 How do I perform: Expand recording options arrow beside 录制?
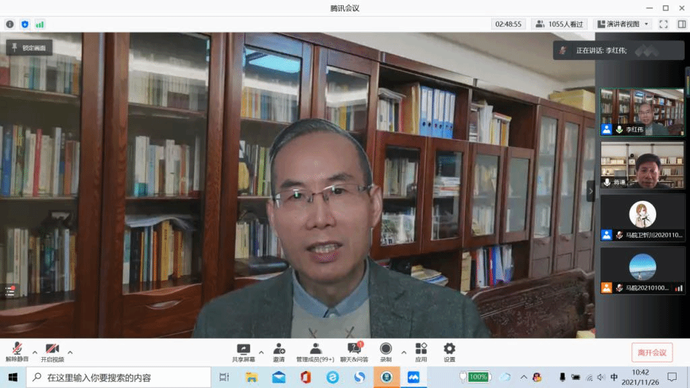click(404, 352)
